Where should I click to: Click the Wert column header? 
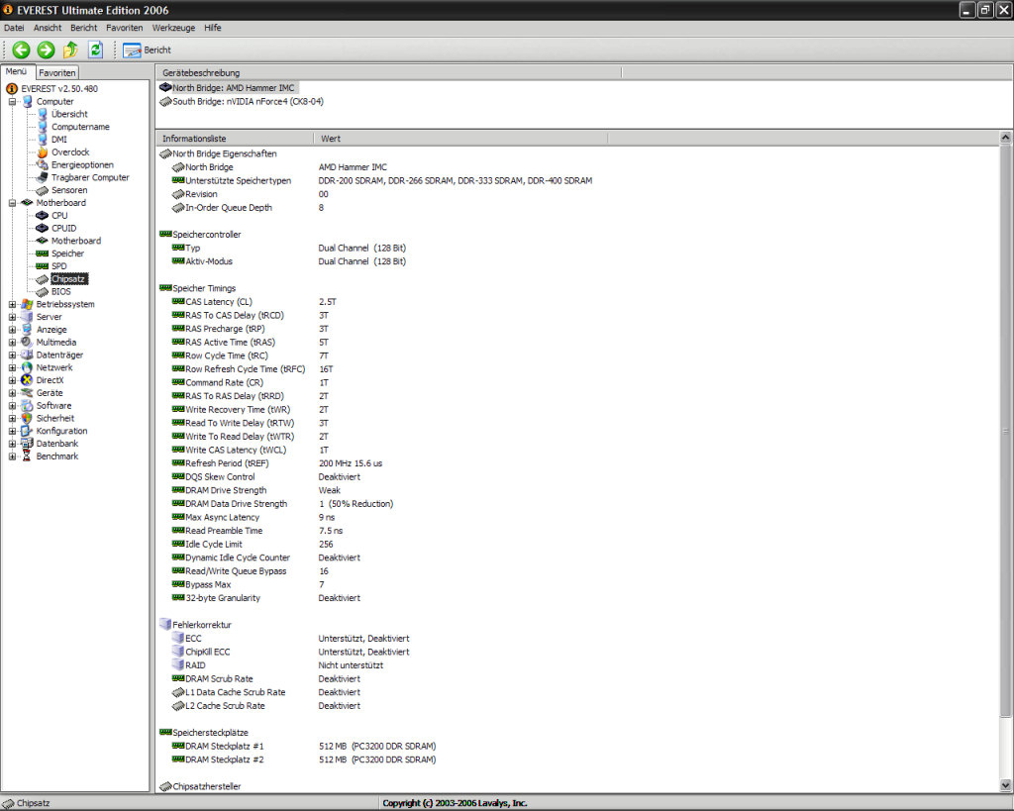460,139
